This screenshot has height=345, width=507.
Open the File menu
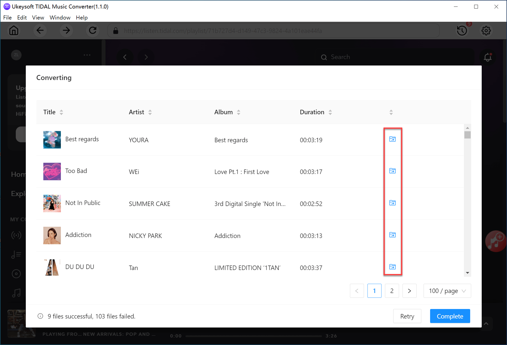click(x=7, y=18)
